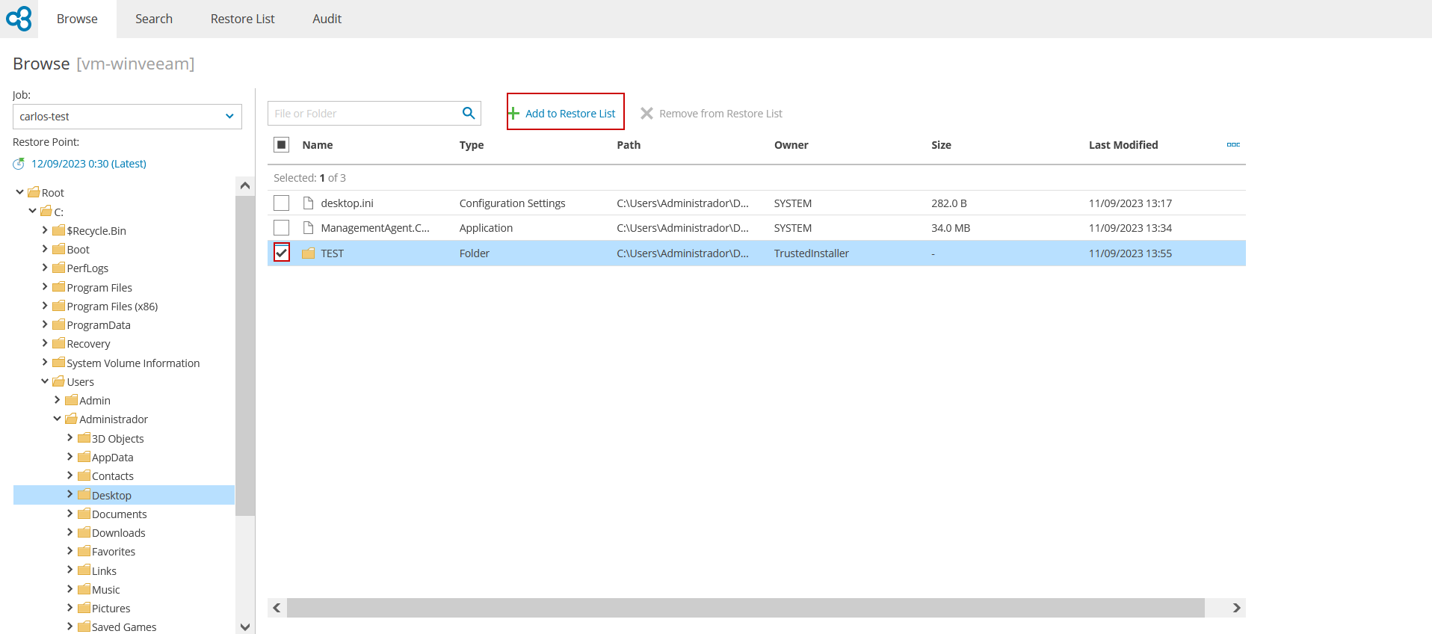The image size is (1432, 634).
Task: Click the Downloads folder icon in tree
Action: [x=84, y=532]
